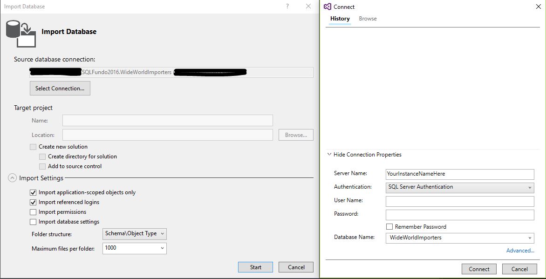Image resolution: width=546 pixels, height=279 pixels.
Task: Click the Target project heading
Action: click(34, 108)
